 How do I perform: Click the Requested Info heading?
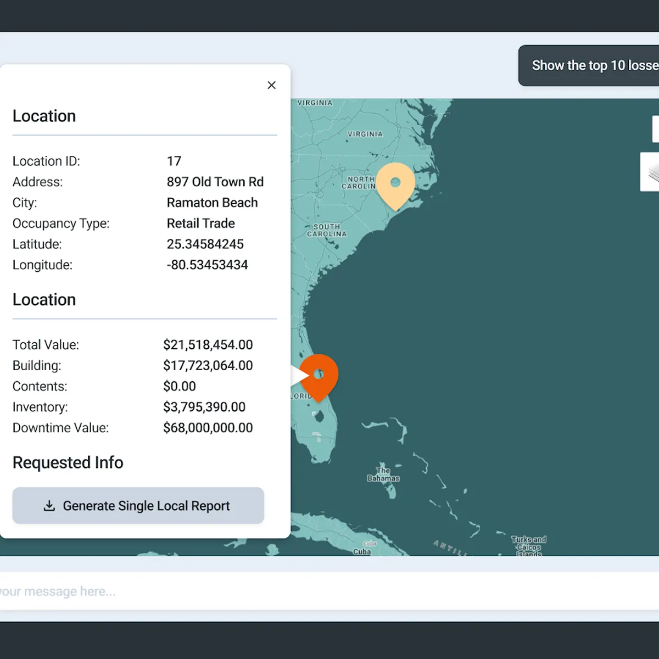tap(68, 462)
